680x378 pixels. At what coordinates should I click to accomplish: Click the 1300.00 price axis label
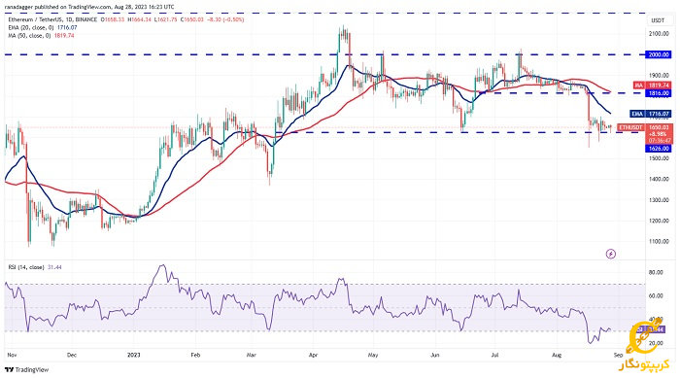pos(659,200)
